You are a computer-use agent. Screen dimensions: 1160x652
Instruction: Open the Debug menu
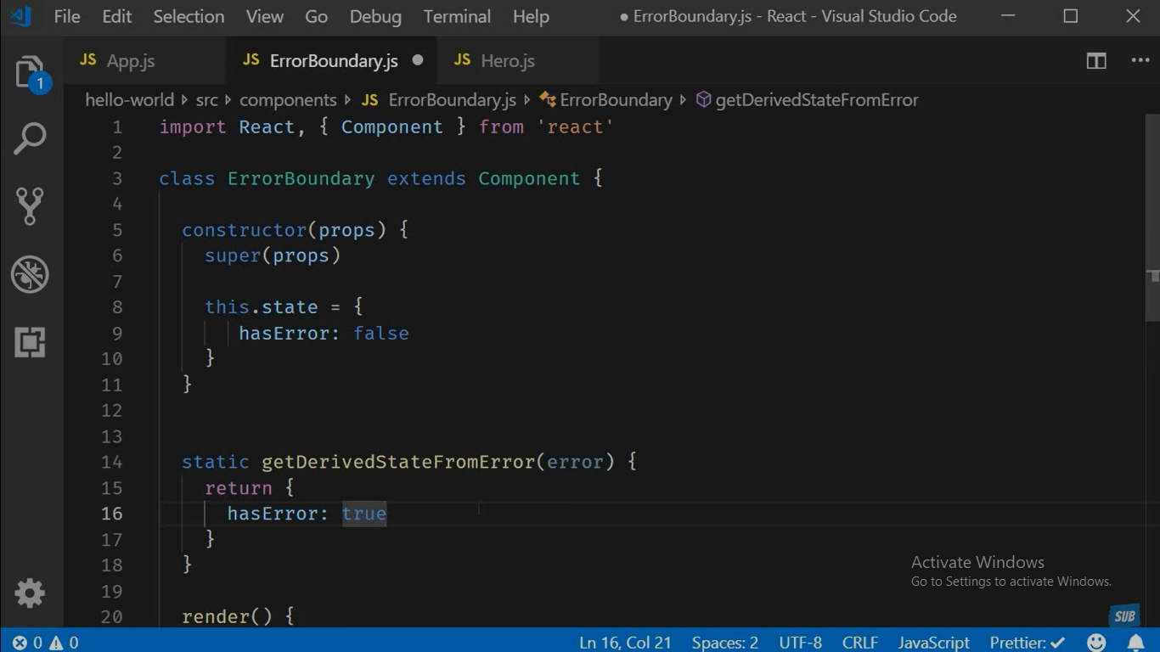(x=375, y=16)
